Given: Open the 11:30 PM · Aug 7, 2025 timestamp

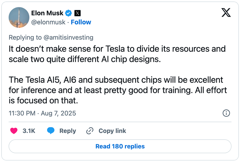Looking at the screenshot, I should (42, 113).
